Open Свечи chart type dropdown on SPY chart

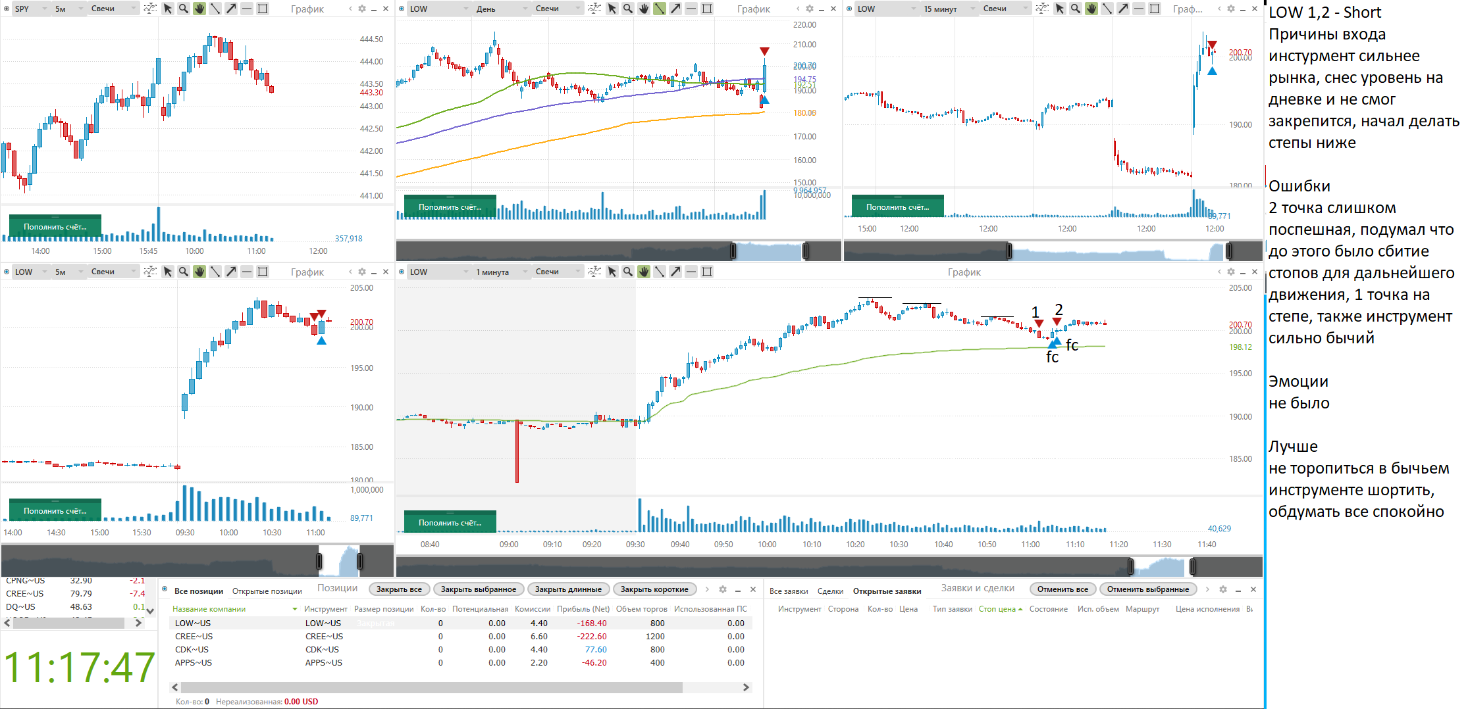coord(114,9)
